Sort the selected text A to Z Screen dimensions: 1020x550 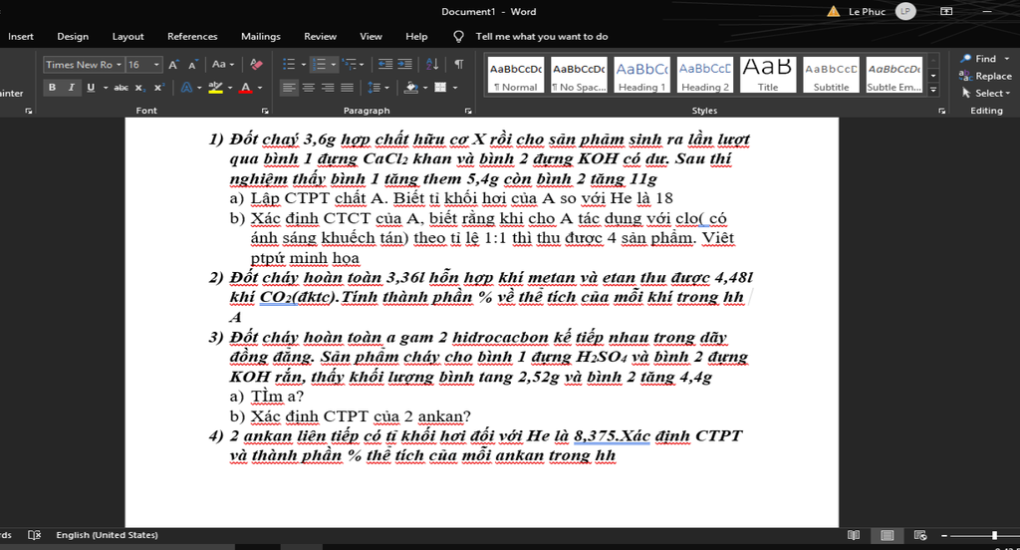(432, 65)
